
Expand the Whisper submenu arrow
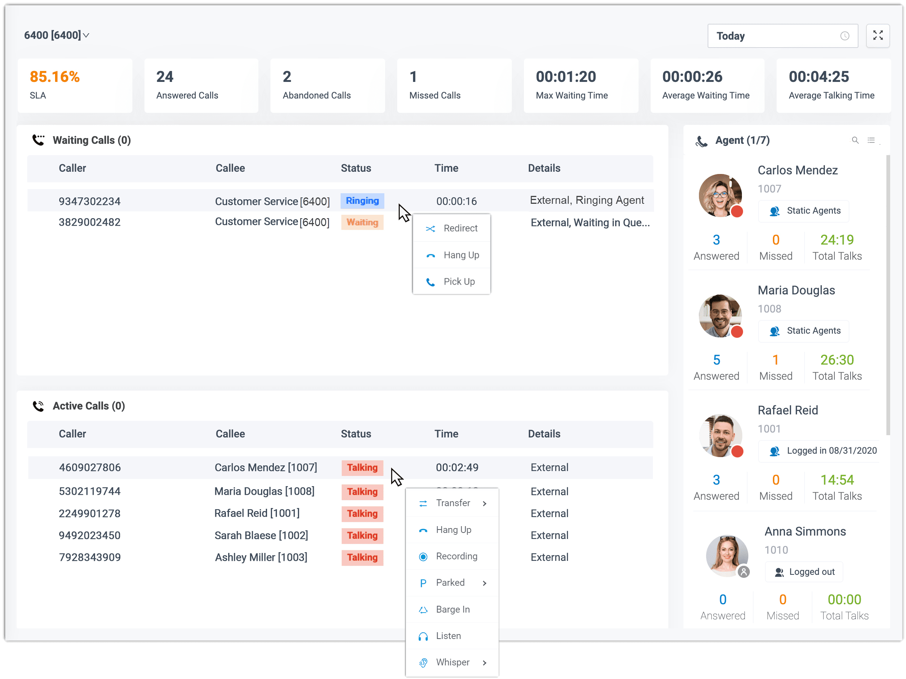485,663
